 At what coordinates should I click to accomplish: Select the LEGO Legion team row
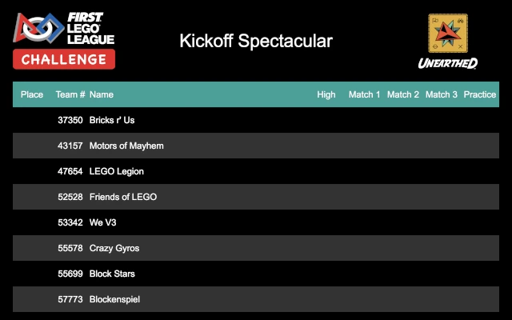(256, 171)
